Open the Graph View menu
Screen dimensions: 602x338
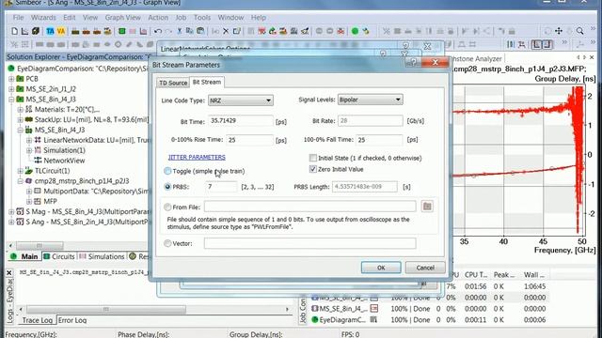pos(123,18)
